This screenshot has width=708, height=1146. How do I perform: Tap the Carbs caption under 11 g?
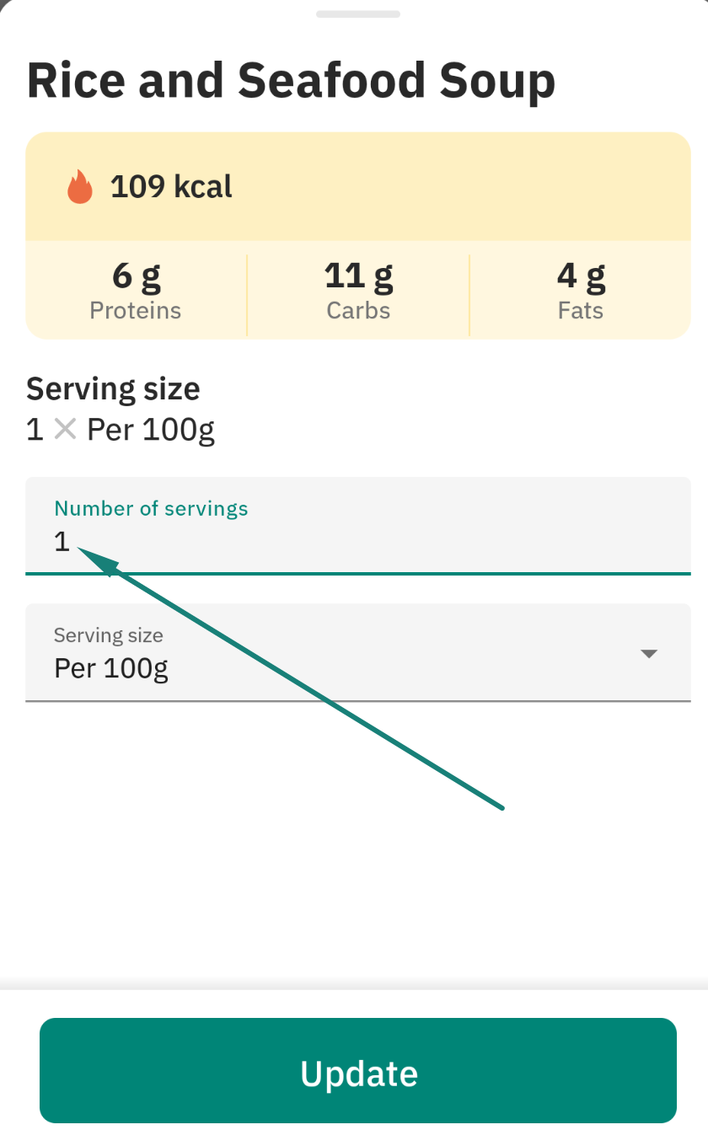point(358,310)
